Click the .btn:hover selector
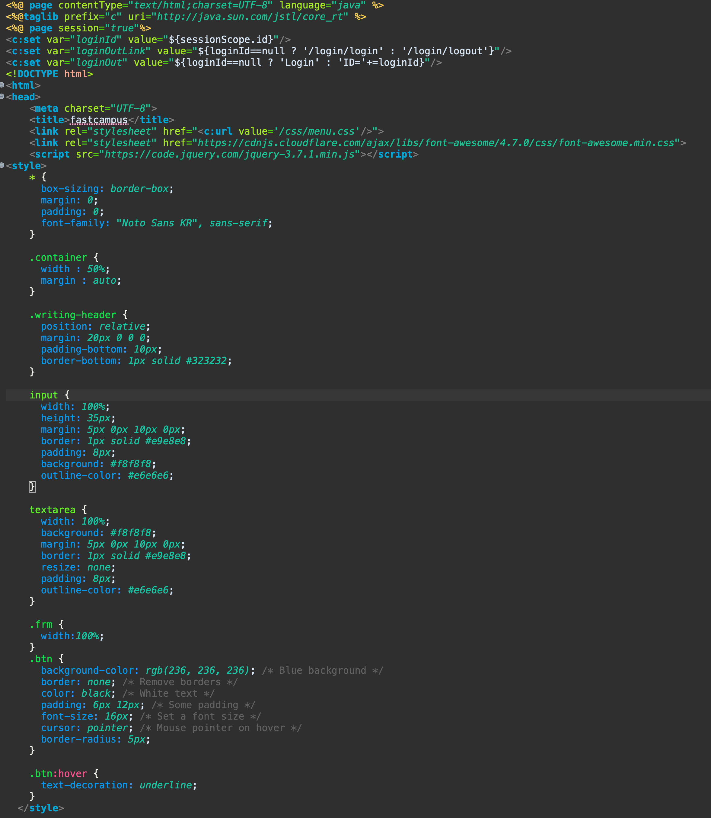The height and width of the screenshot is (818, 711). 58,774
